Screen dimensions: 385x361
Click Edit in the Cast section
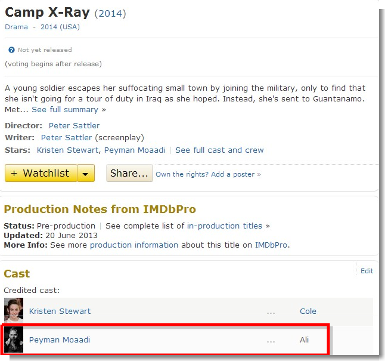click(x=367, y=271)
